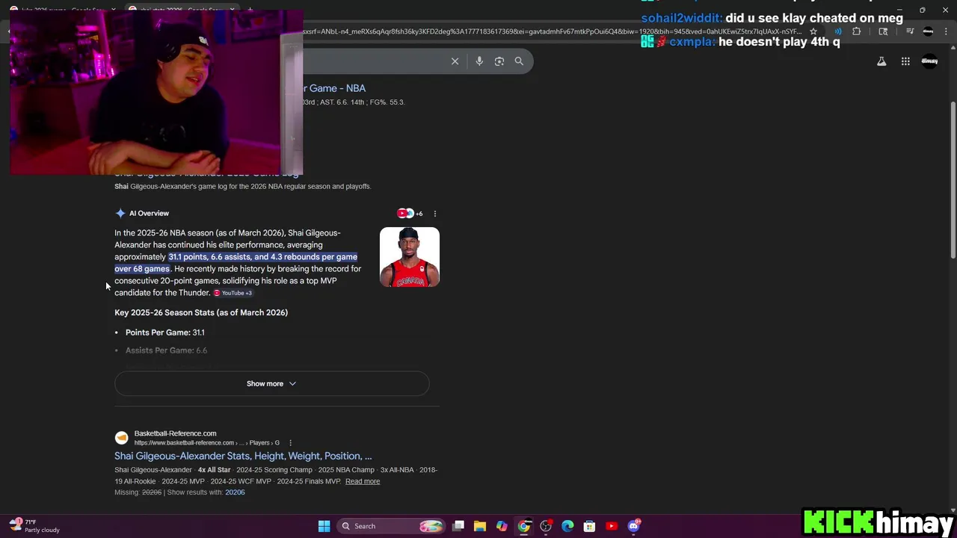This screenshot has height=538, width=957.
Task: Click Chrome's new tab plus button
Action: click(250, 10)
